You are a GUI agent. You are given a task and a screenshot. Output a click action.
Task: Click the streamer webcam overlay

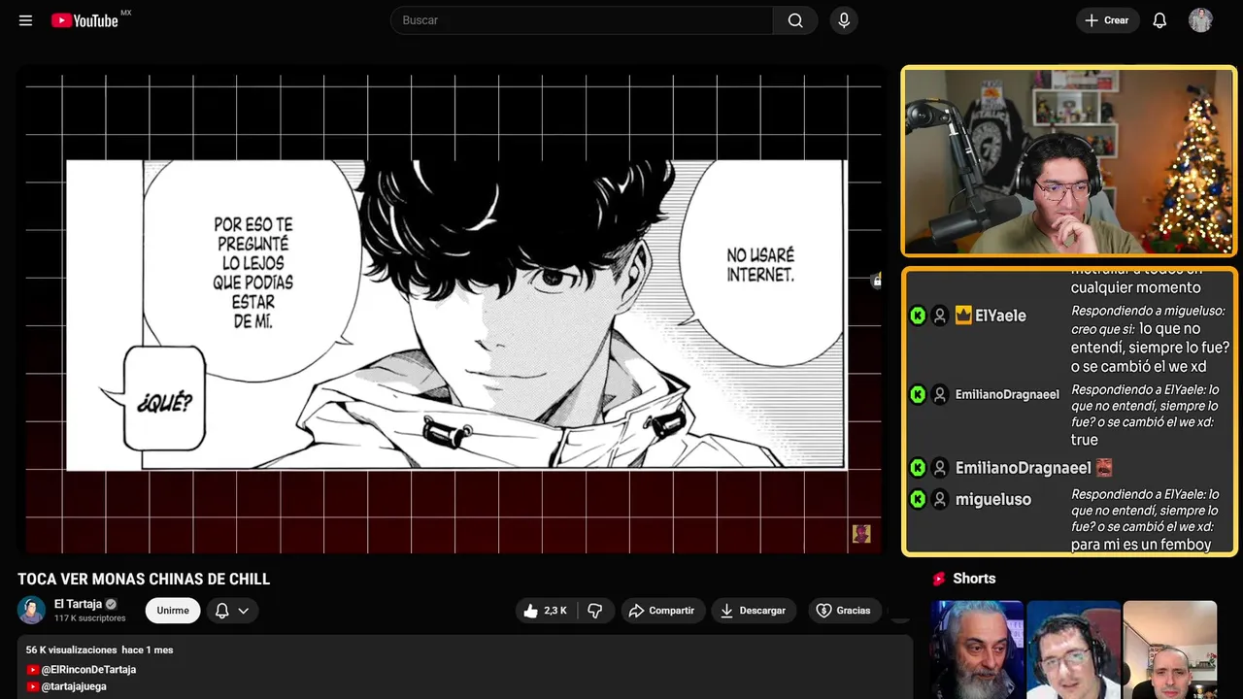[x=1068, y=161]
